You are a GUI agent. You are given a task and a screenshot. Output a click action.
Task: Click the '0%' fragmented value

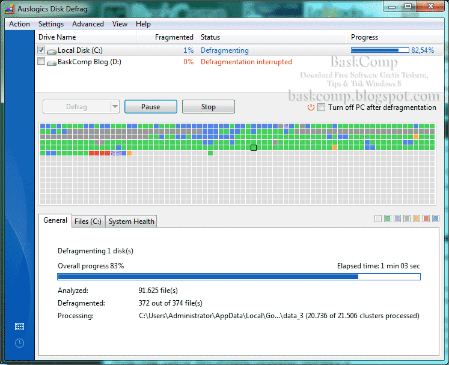click(188, 62)
